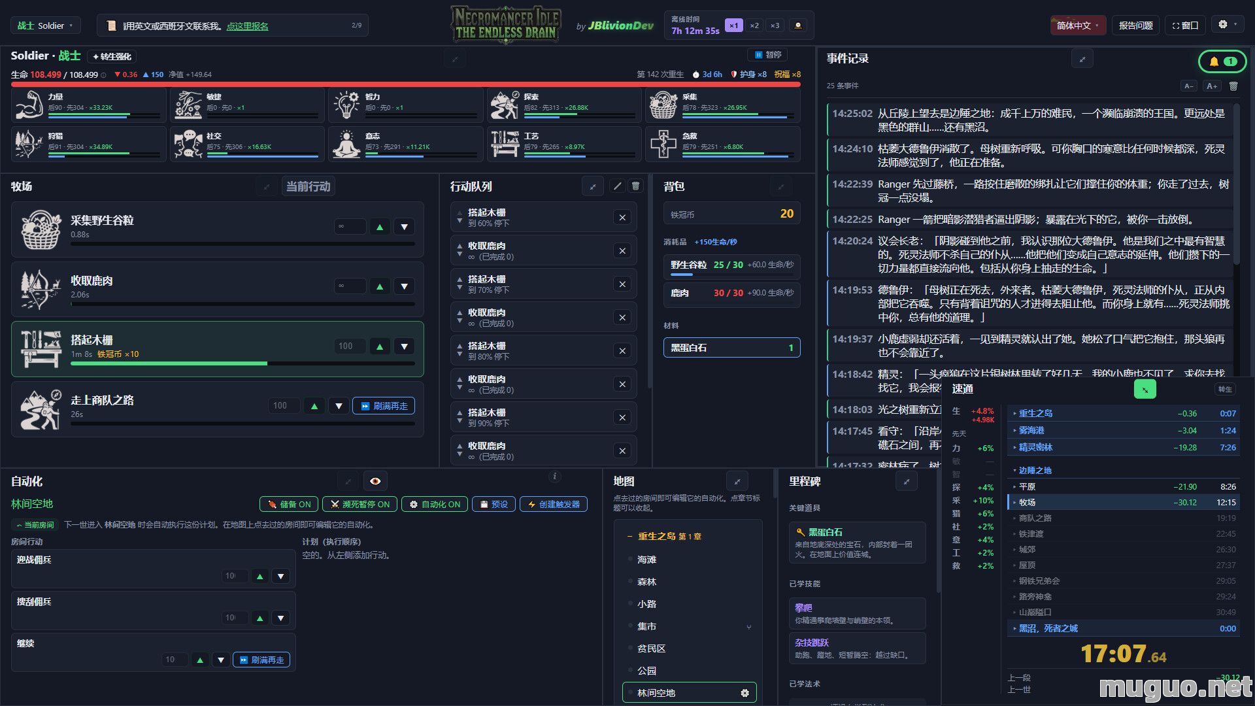Click the 点这里报名 link
1255x706 pixels.
(x=248, y=26)
